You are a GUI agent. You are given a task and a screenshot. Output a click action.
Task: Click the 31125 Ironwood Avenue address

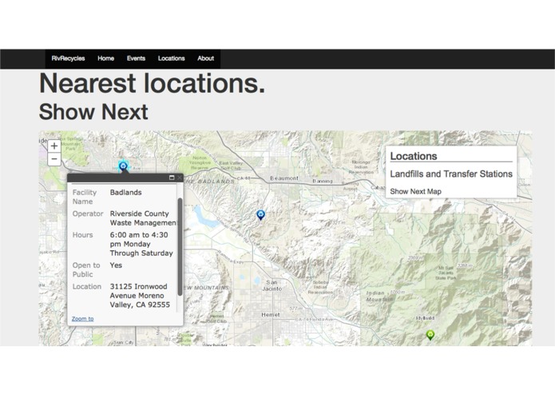[140, 296]
